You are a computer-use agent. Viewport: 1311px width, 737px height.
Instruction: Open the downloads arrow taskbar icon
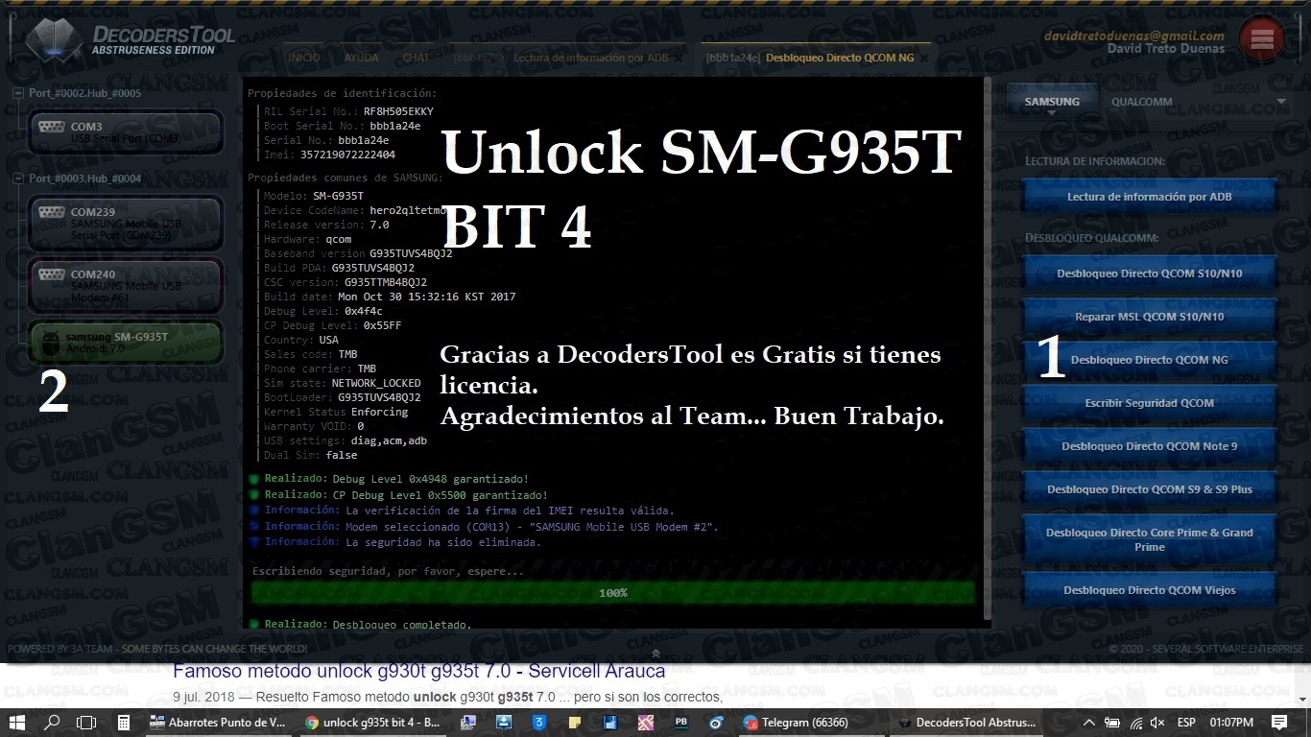point(504,723)
